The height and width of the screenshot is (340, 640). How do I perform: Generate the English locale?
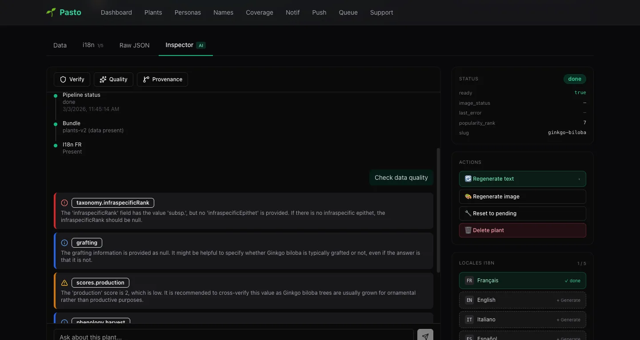[x=522, y=300]
